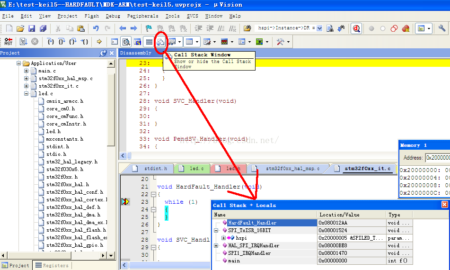Navigate forward with the blue right arrow
The height and width of the screenshot is (270, 450).
134,28
